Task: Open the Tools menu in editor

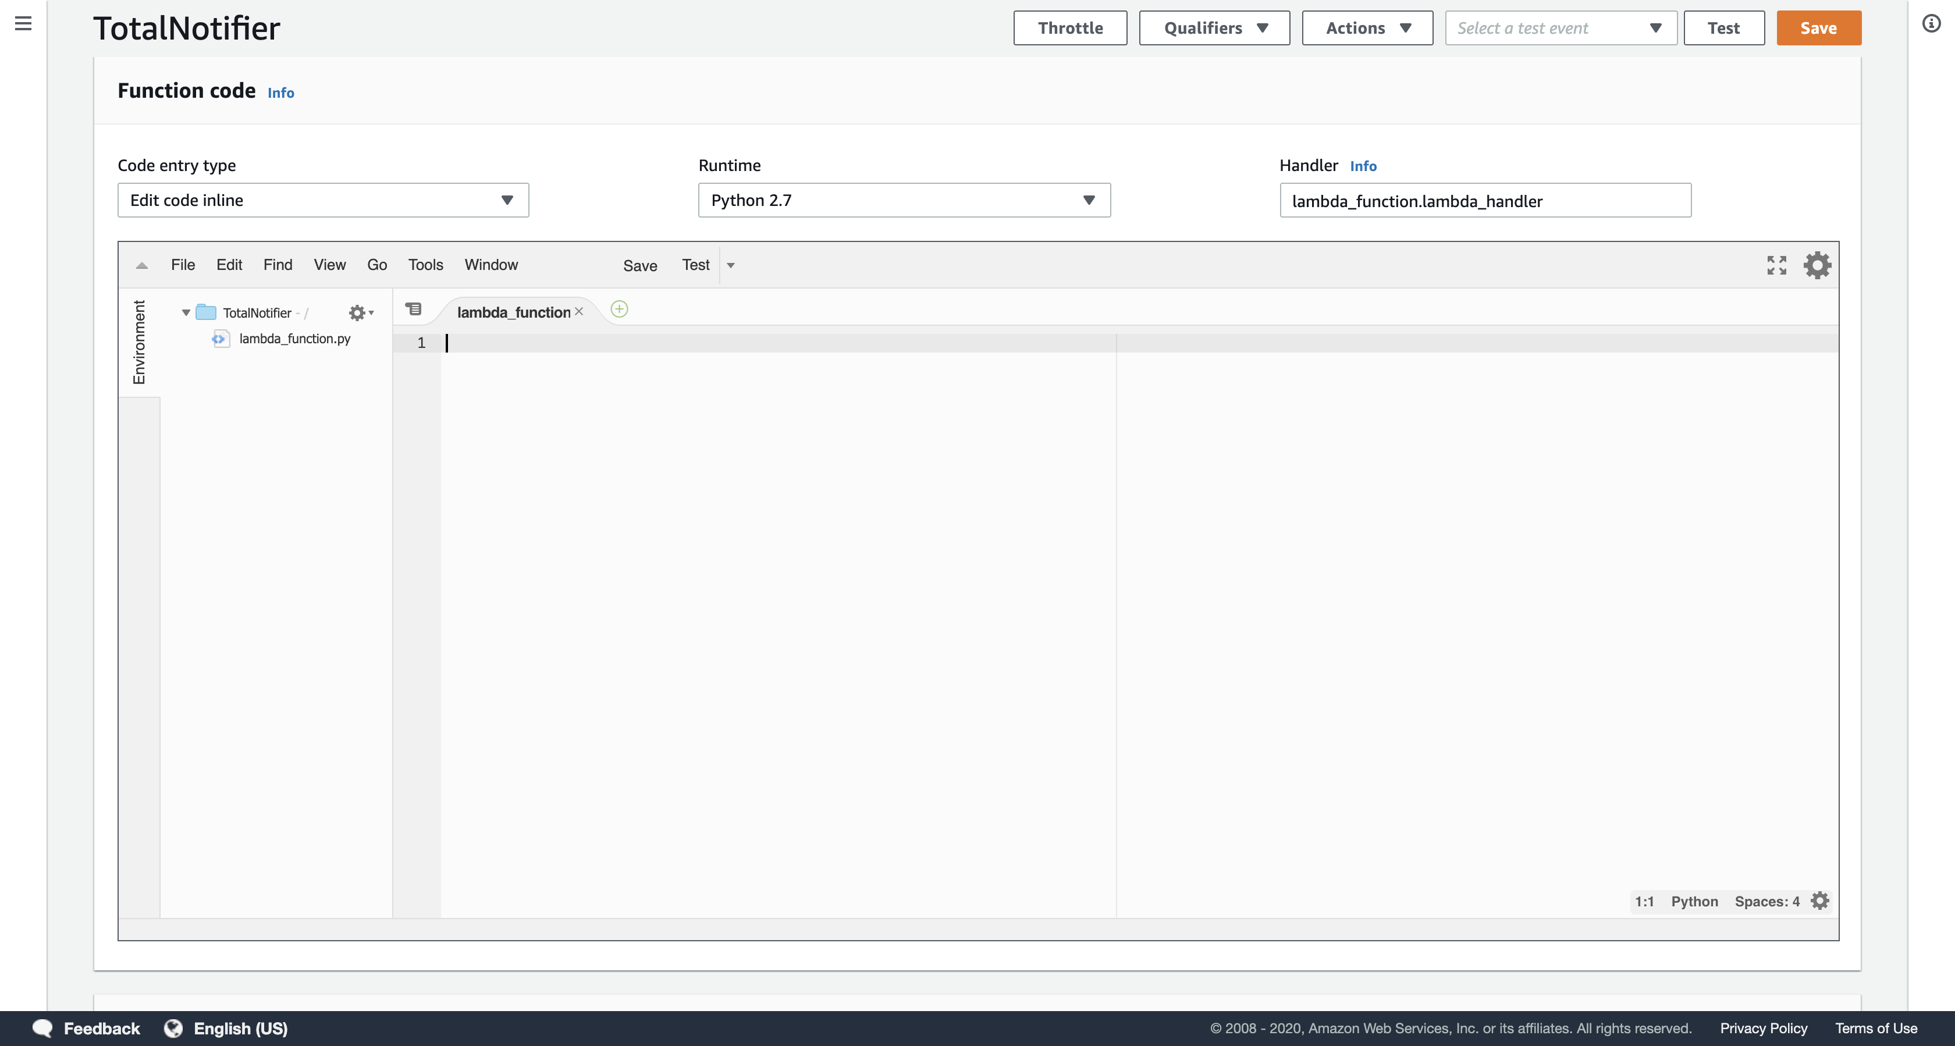Action: tap(425, 265)
